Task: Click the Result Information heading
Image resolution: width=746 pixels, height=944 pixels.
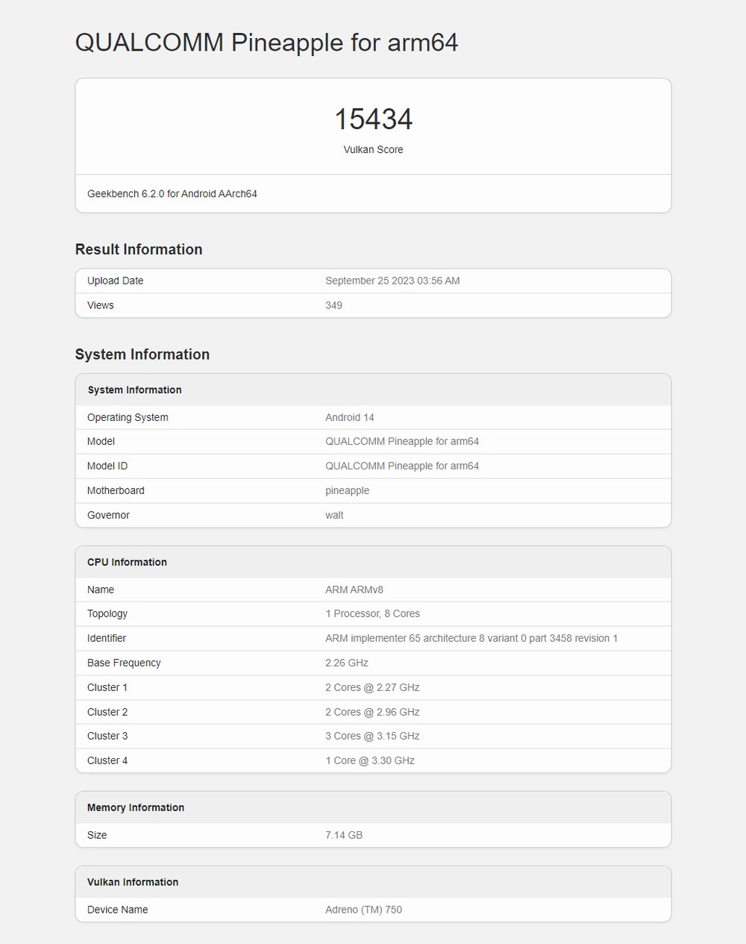Action: click(139, 249)
